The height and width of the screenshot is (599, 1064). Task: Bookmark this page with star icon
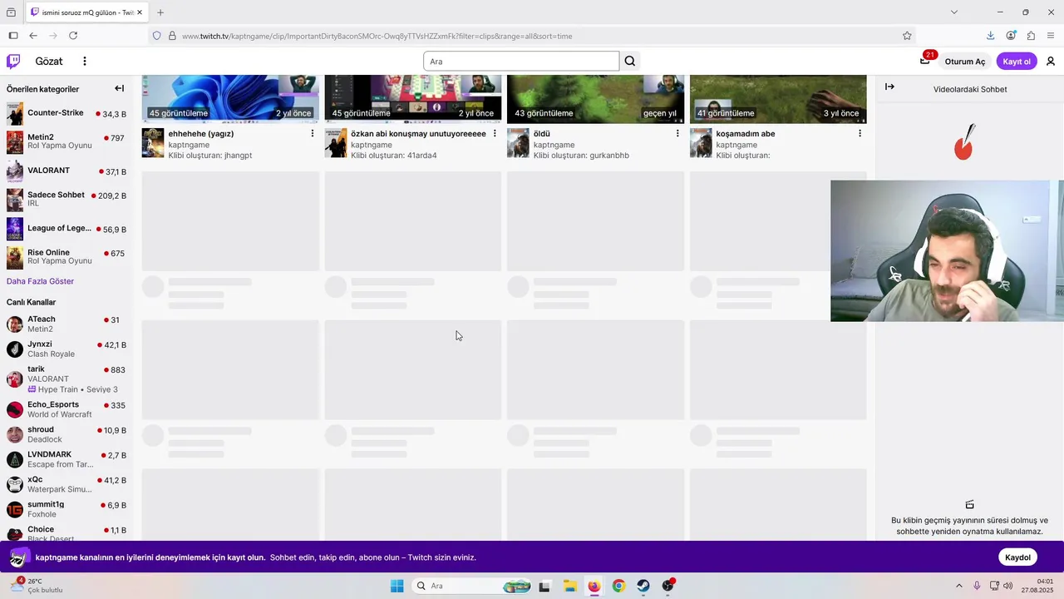907,36
